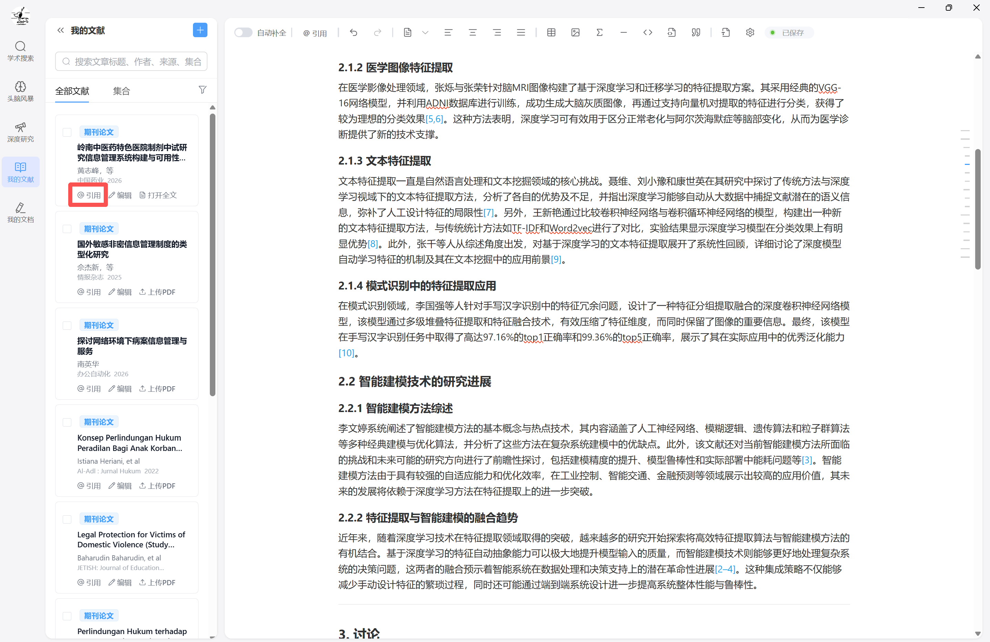Click 打开全文 on the first article
The width and height of the screenshot is (990, 642).
pos(158,195)
